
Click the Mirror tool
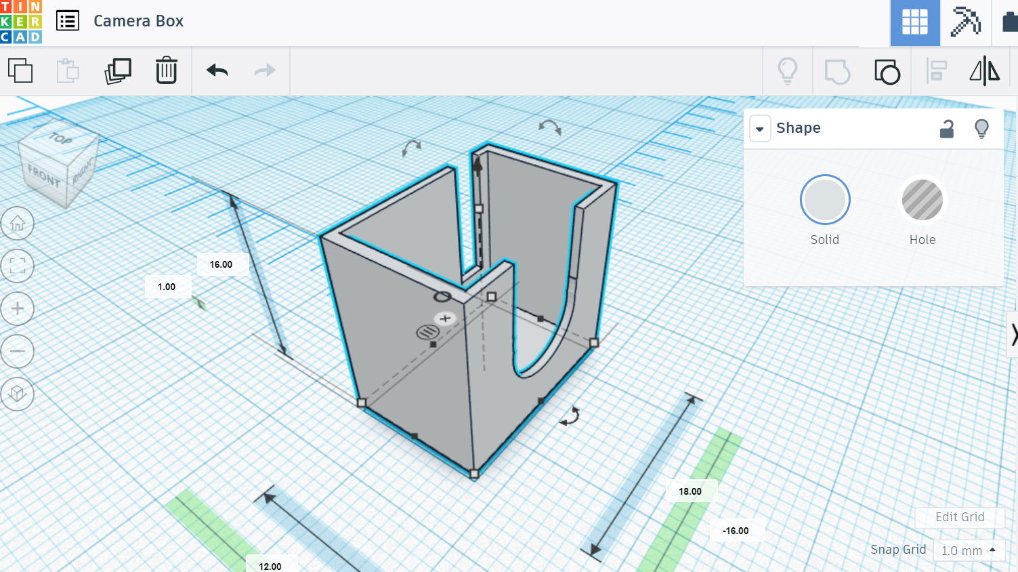tap(984, 71)
